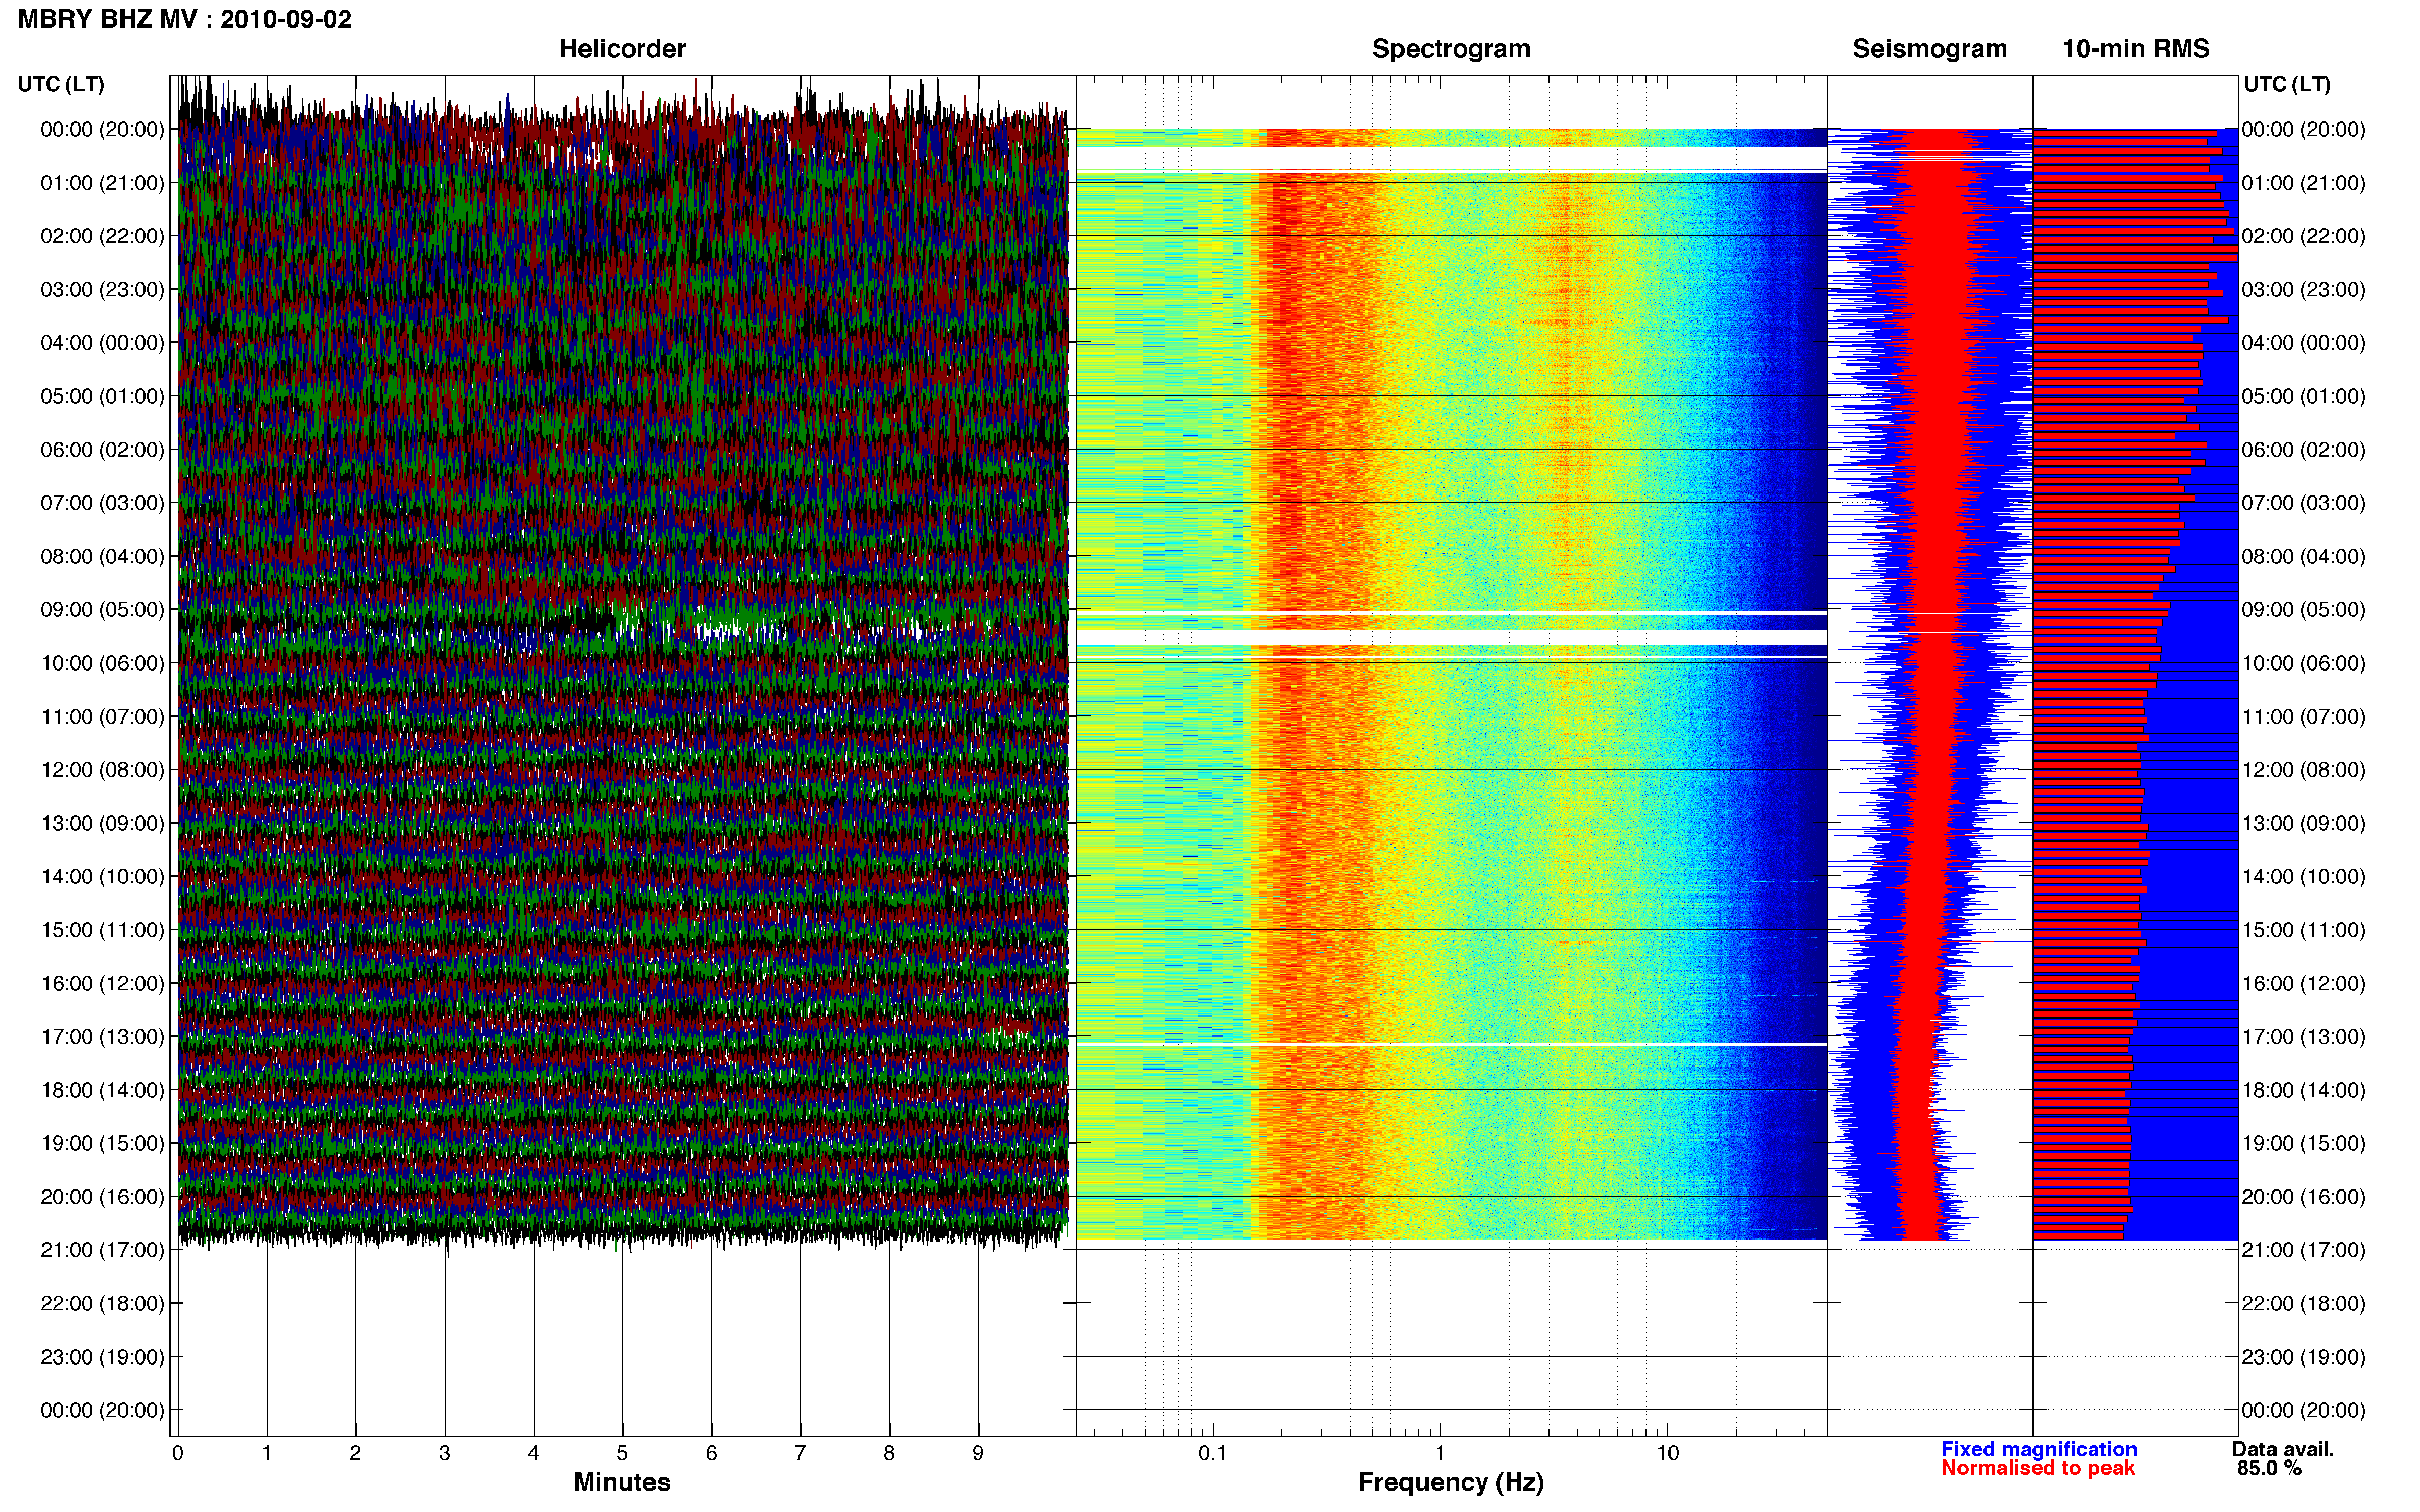Click left time label 06:00 (02:00)
The width and height of the screenshot is (2420, 1512).
(x=102, y=450)
